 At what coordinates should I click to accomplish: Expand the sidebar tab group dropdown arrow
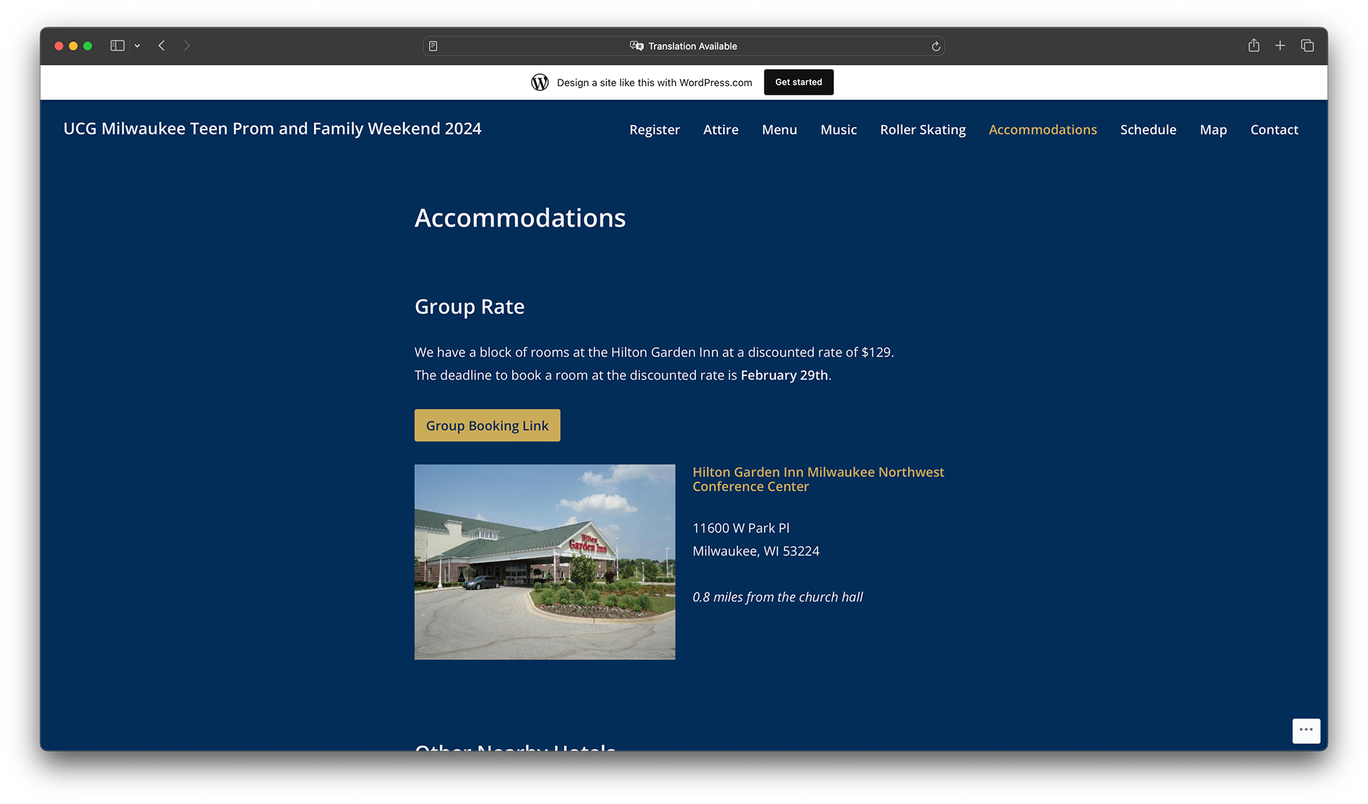tap(137, 46)
